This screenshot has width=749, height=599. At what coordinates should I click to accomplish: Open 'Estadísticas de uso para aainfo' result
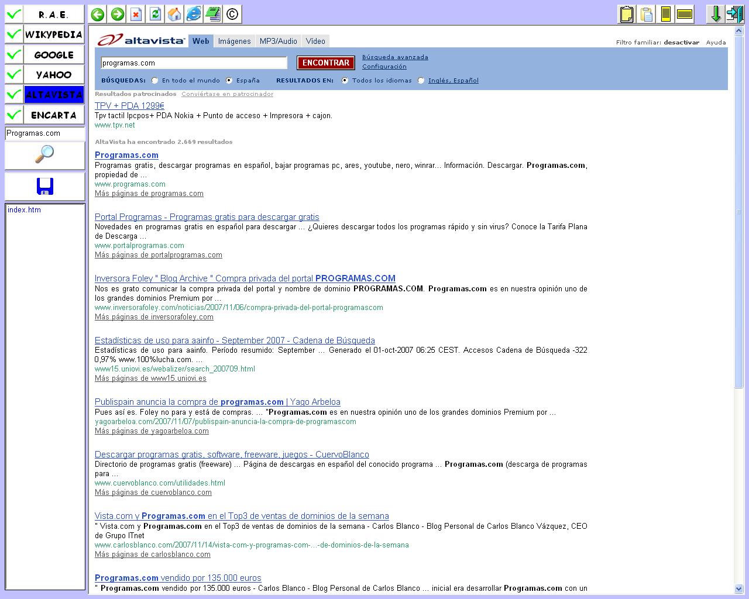coord(235,340)
